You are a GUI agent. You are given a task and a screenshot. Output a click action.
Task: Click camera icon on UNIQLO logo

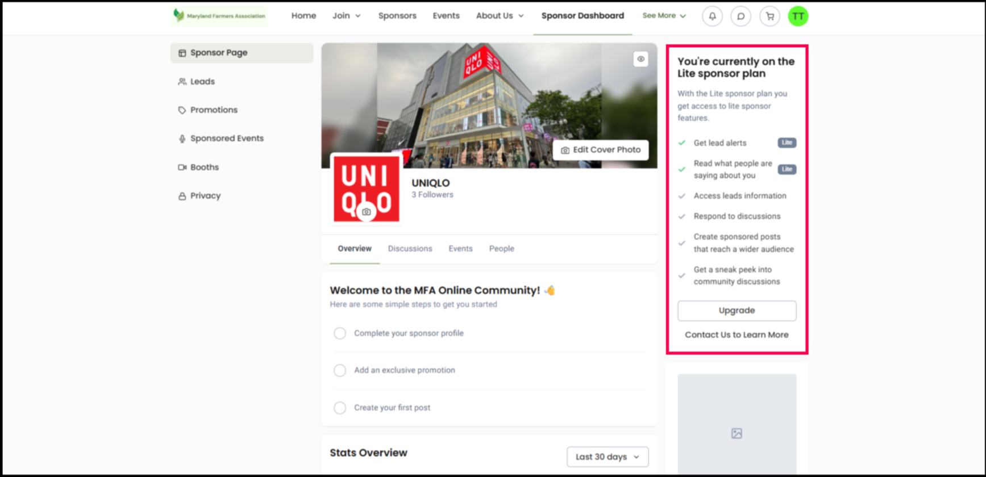point(367,212)
